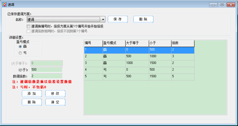Select the 亏 radio button
This screenshot has height=126, width=238.
click(20, 53)
